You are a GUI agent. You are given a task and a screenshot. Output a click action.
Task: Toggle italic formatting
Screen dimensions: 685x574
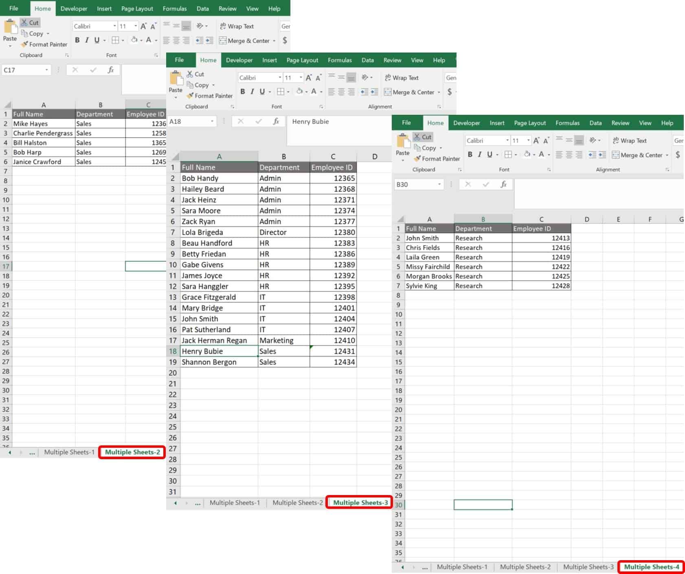click(480, 155)
